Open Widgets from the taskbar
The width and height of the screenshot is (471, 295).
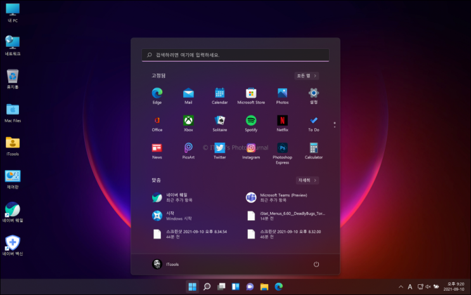[x=236, y=287]
